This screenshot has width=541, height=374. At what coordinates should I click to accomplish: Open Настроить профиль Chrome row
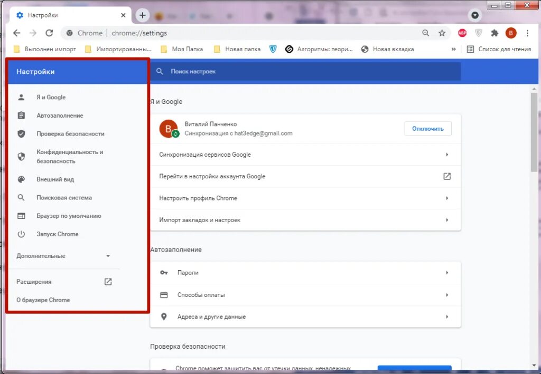click(x=305, y=198)
